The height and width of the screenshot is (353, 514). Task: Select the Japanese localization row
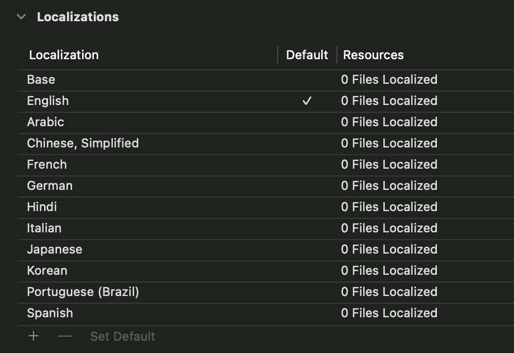[x=55, y=249]
